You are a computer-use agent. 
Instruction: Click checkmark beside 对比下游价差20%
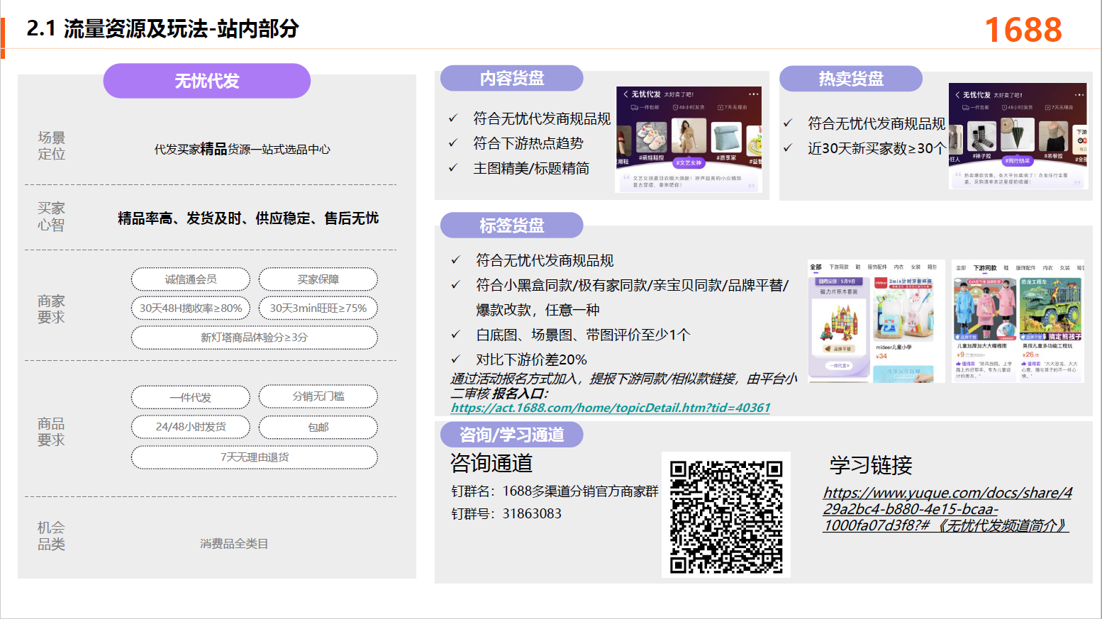(x=455, y=359)
